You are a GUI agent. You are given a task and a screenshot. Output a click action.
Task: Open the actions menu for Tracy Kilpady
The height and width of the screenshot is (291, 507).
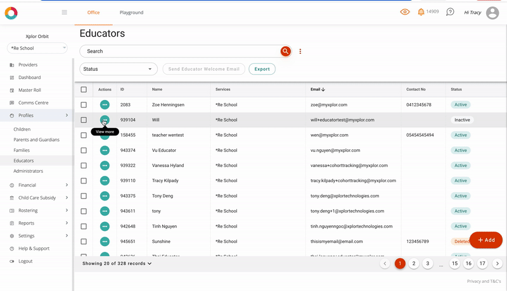click(105, 181)
